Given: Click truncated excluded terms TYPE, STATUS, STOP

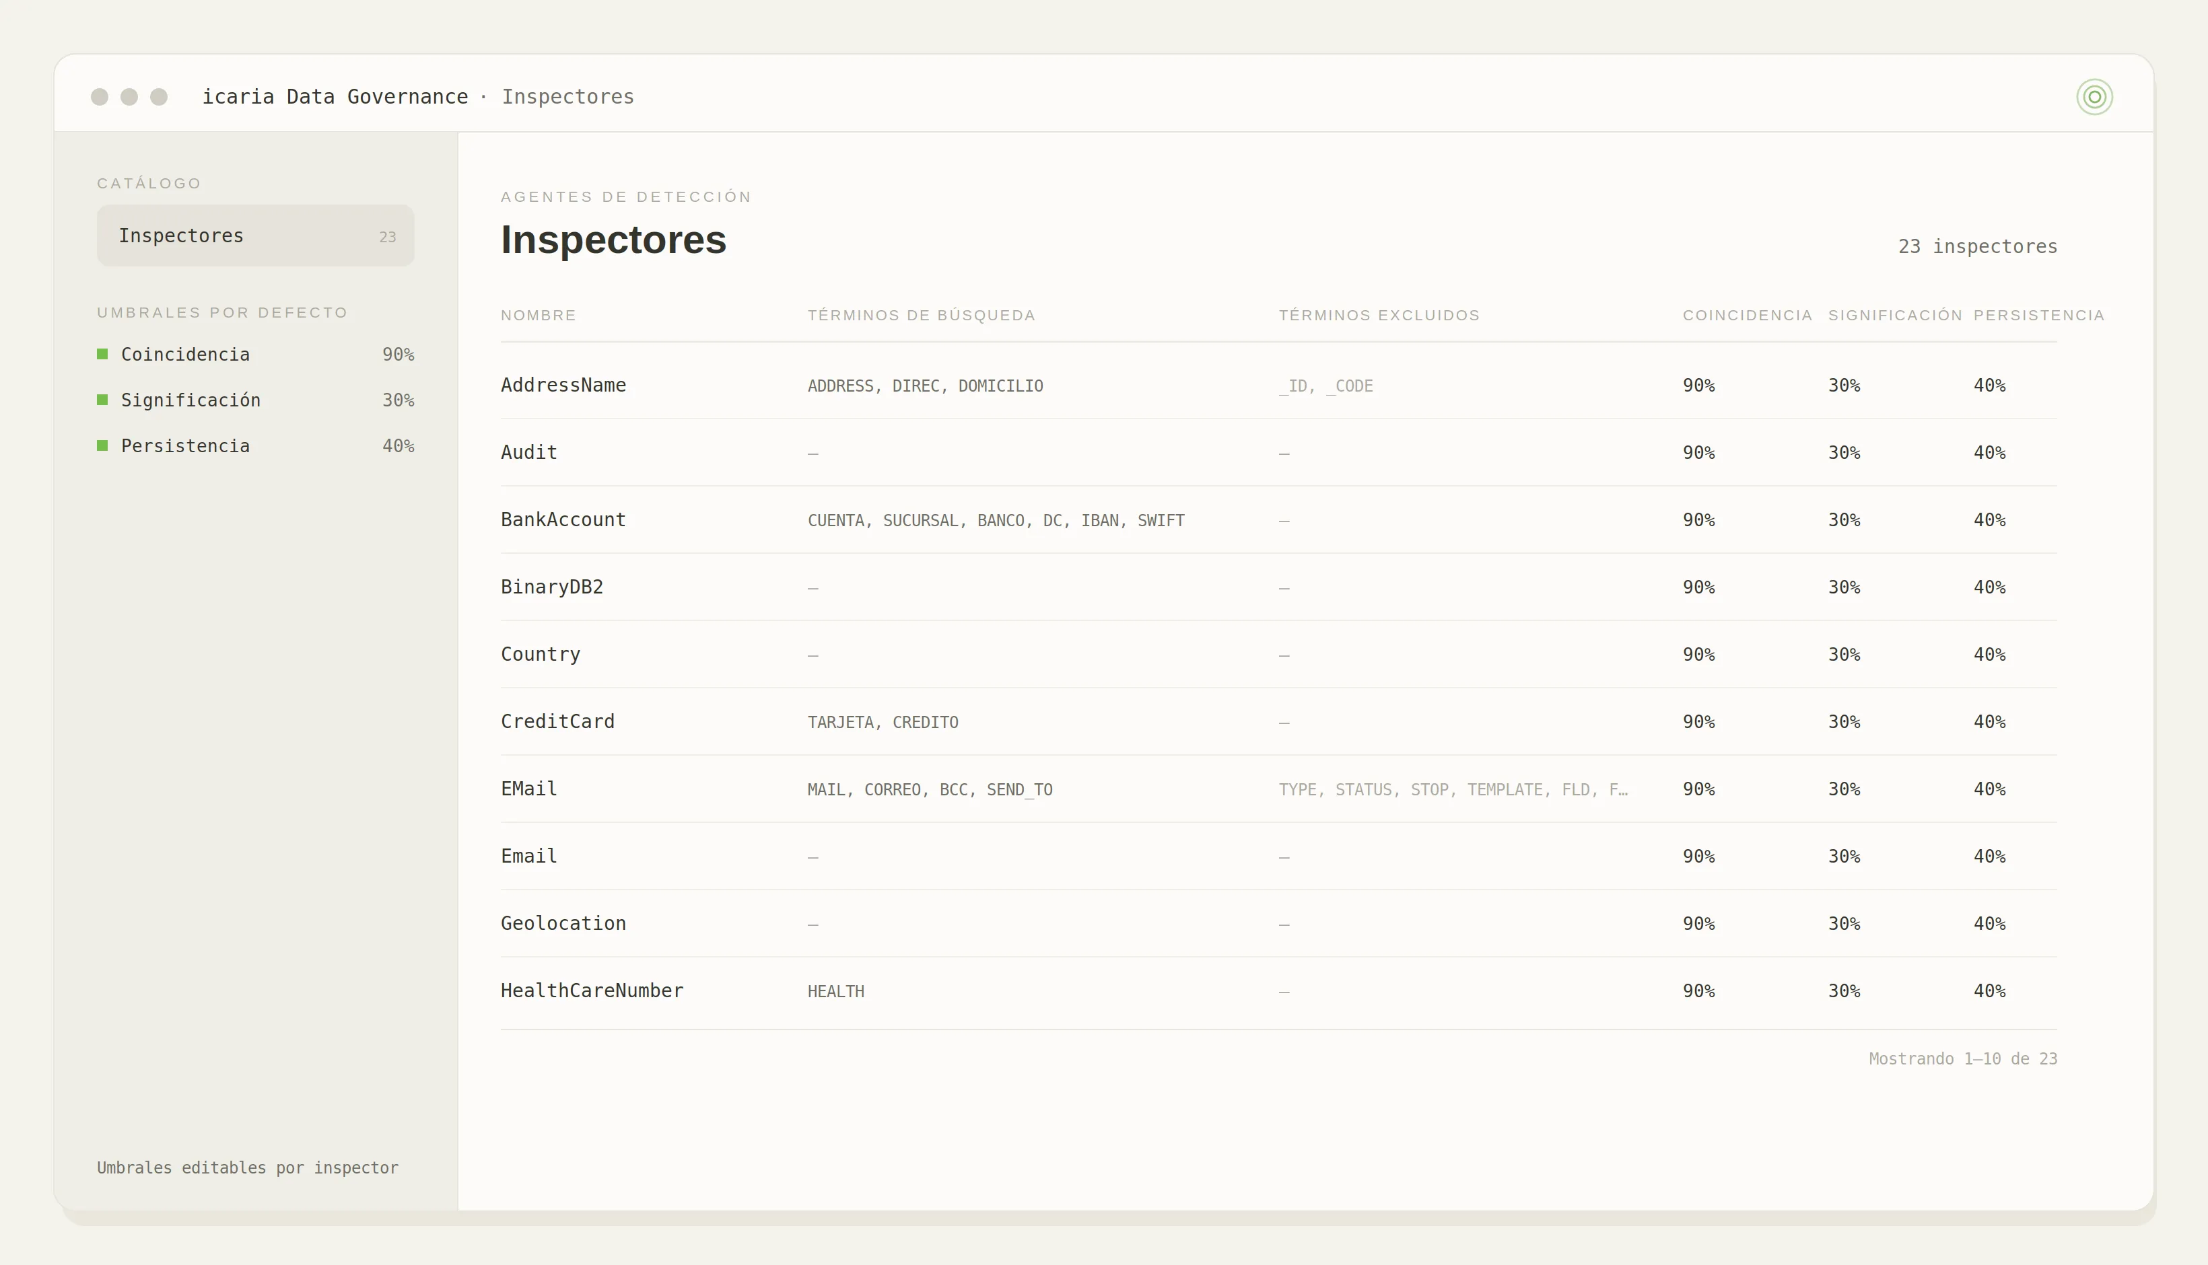Looking at the screenshot, I should (x=1453, y=790).
